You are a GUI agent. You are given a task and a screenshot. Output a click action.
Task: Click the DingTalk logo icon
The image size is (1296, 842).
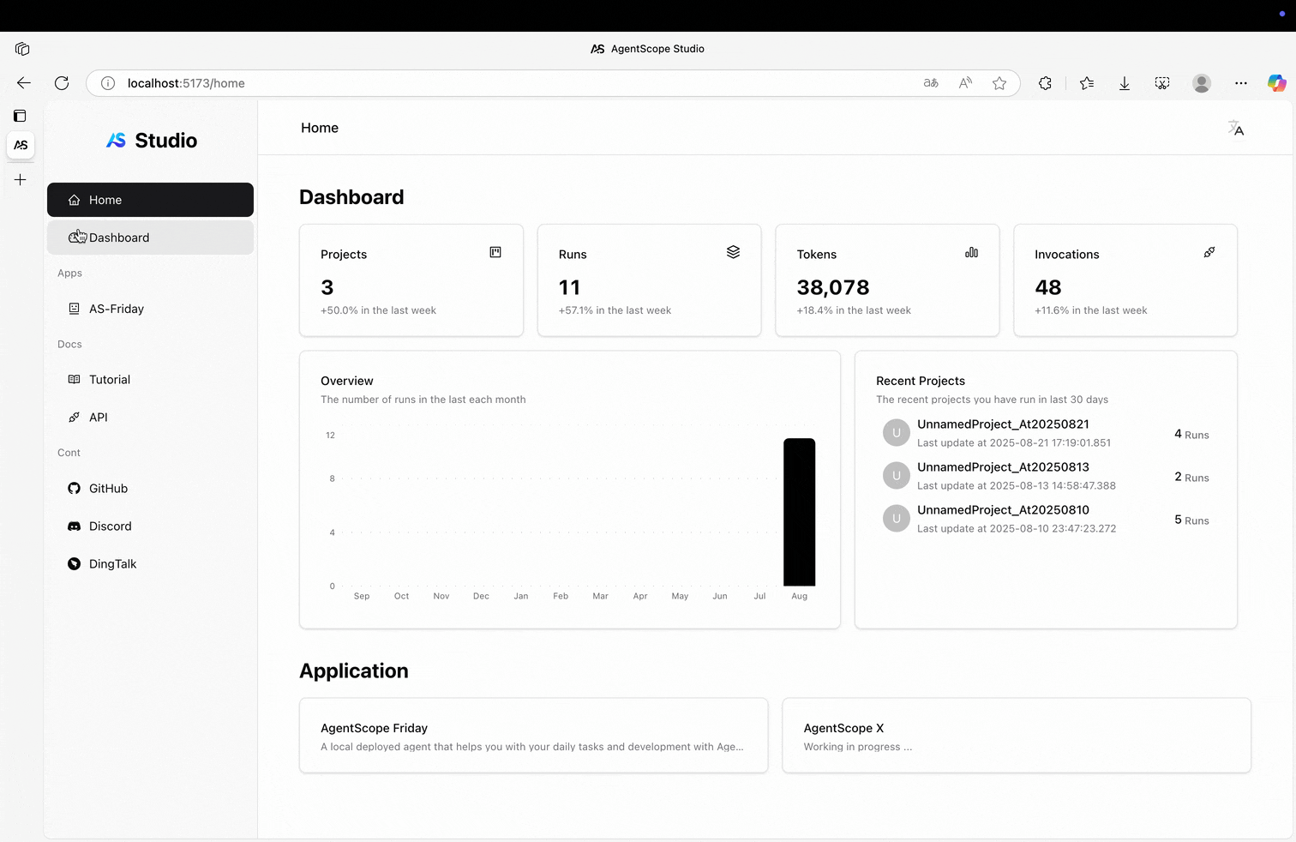point(74,563)
